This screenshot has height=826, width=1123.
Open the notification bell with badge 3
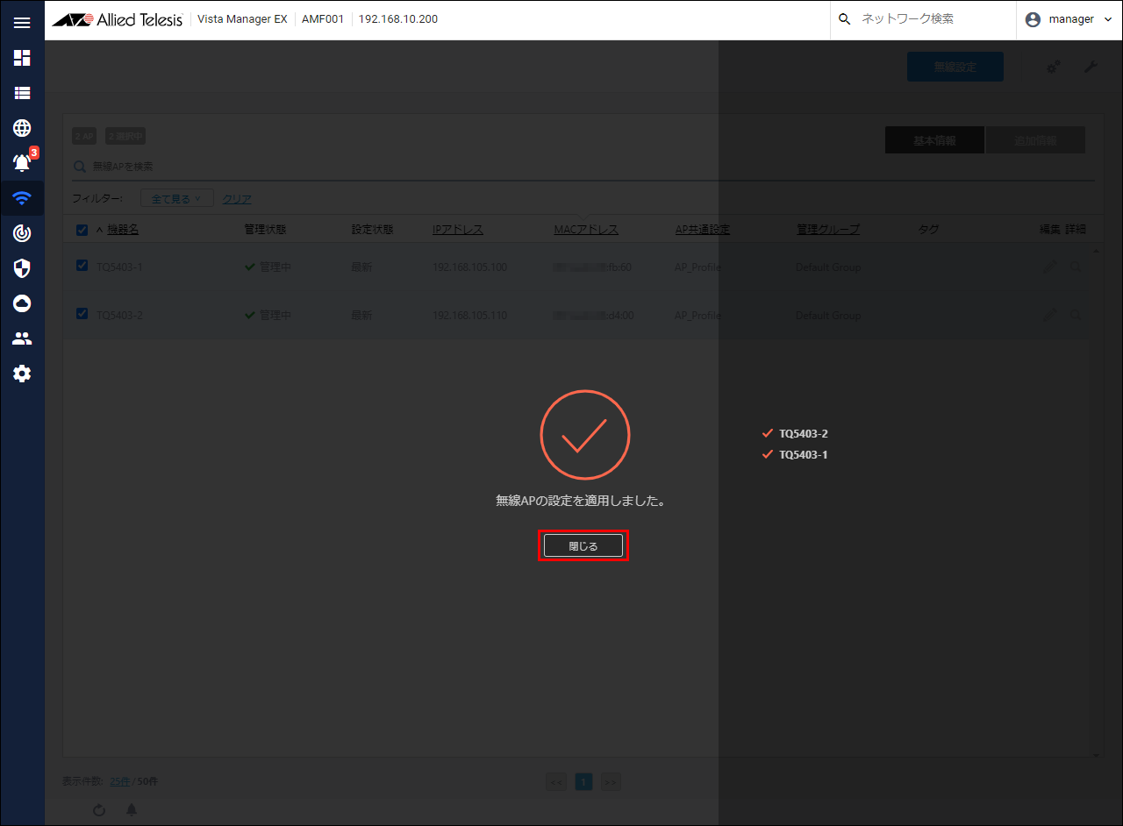22,162
